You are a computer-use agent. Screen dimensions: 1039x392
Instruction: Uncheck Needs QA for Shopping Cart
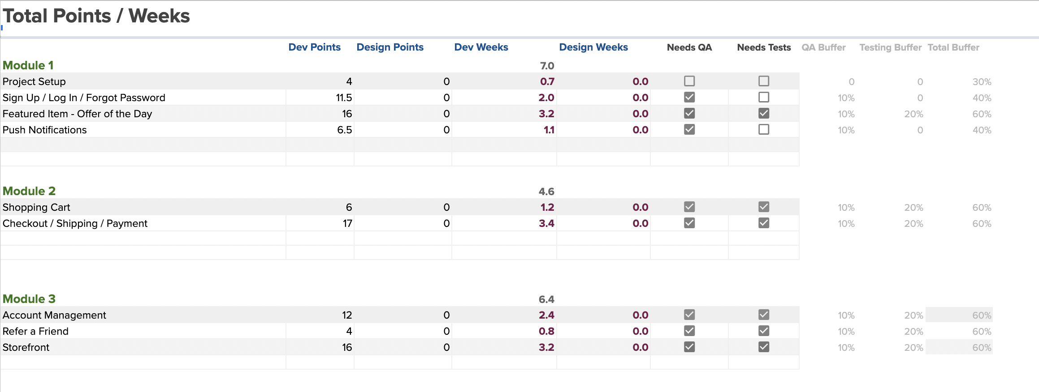point(689,207)
